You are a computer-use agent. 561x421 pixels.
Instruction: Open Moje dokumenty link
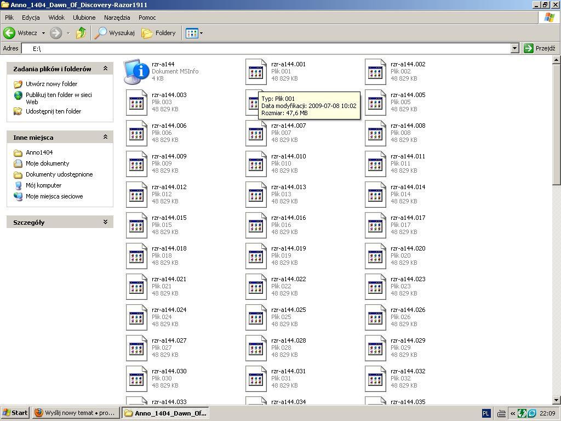pos(48,163)
